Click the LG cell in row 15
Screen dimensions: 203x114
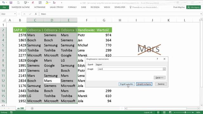pyautogui.click(x=35, y=96)
